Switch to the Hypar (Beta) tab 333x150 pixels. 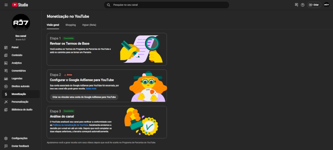pos(89,25)
